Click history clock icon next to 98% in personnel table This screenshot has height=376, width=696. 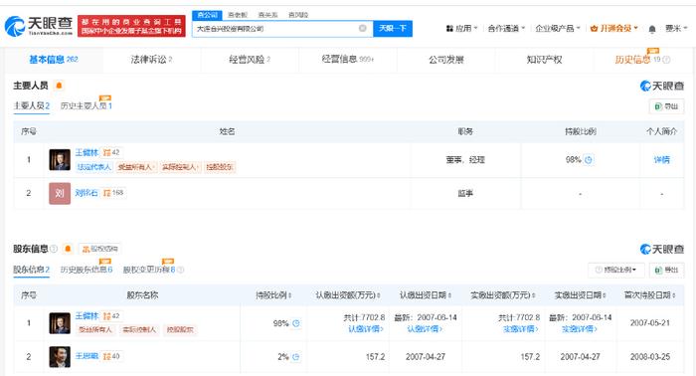click(589, 160)
